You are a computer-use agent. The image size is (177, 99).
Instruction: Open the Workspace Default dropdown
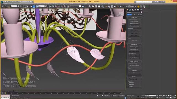point(27,2)
